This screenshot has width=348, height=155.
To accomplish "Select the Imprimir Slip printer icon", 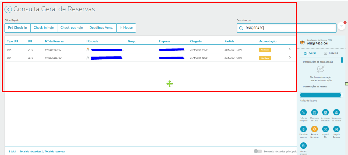I will (325, 129).
